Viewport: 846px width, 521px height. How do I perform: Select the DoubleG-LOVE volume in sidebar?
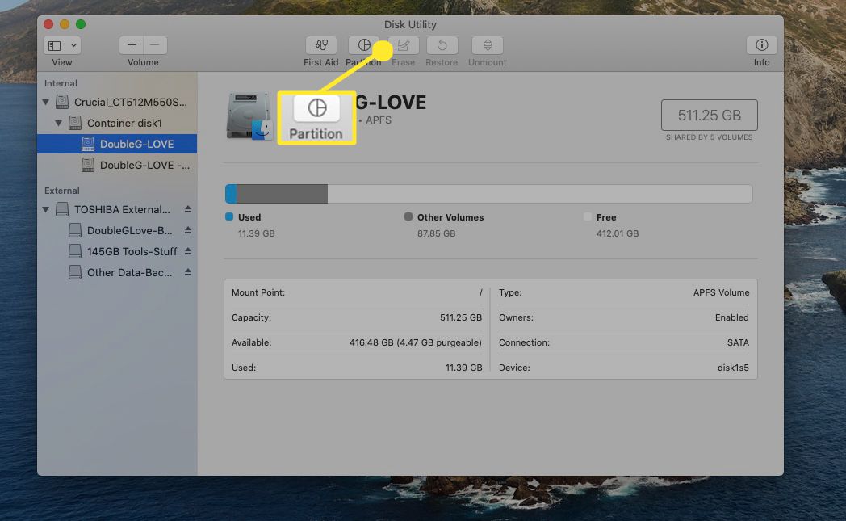(136, 144)
